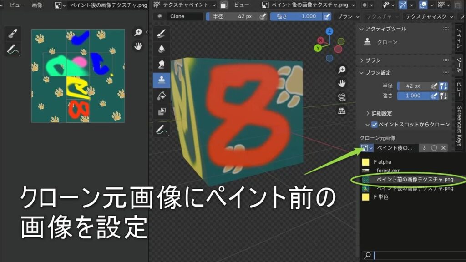Select the active Clone stamp tool
This screenshot has height=262, width=466.
pos(162,80)
